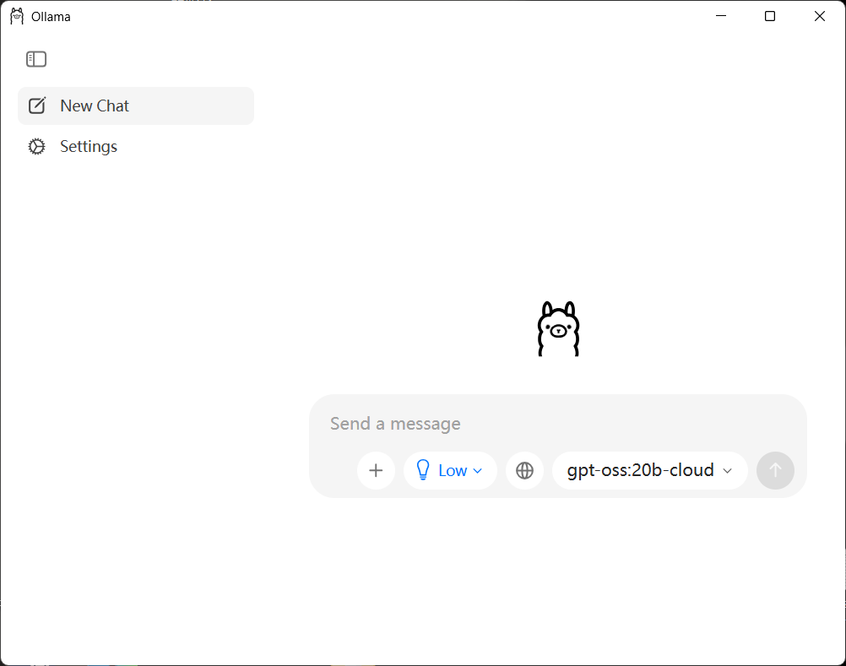Viewport: 846px width, 666px height.
Task: Click the chevron beside the model name
Action: 728,471
